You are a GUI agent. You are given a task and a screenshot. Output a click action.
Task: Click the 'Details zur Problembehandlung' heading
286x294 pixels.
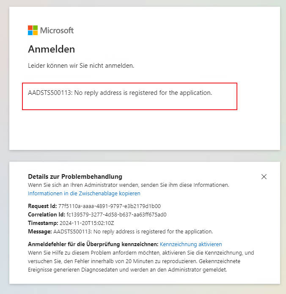click(x=75, y=176)
